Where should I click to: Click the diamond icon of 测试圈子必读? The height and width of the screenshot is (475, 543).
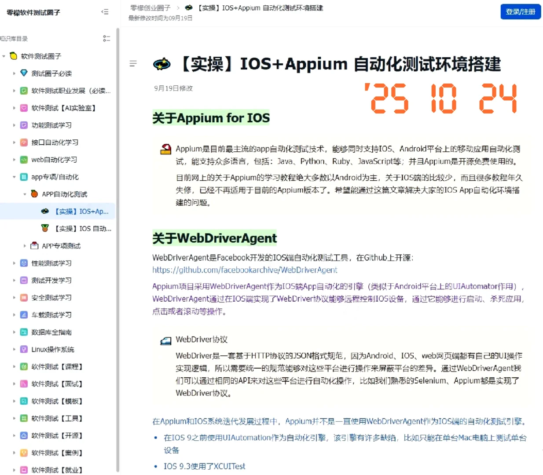coord(24,73)
